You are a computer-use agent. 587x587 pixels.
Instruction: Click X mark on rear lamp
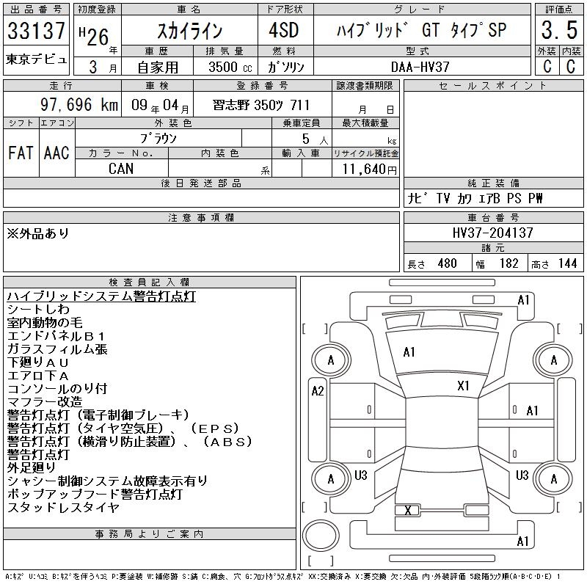coord(408,510)
